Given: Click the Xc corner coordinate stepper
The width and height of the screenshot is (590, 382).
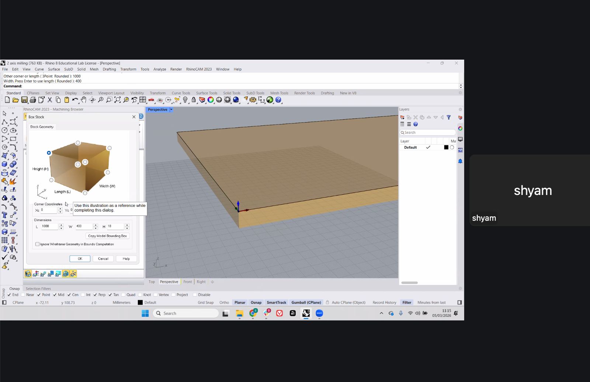Looking at the screenshot, I should (60, 210).
